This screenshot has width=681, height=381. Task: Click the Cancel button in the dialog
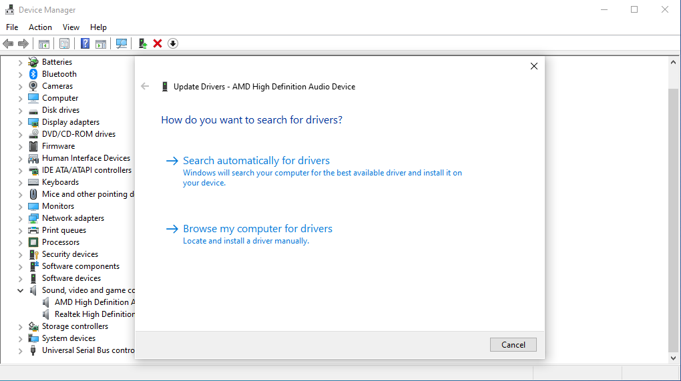click(x=513, y=344)
